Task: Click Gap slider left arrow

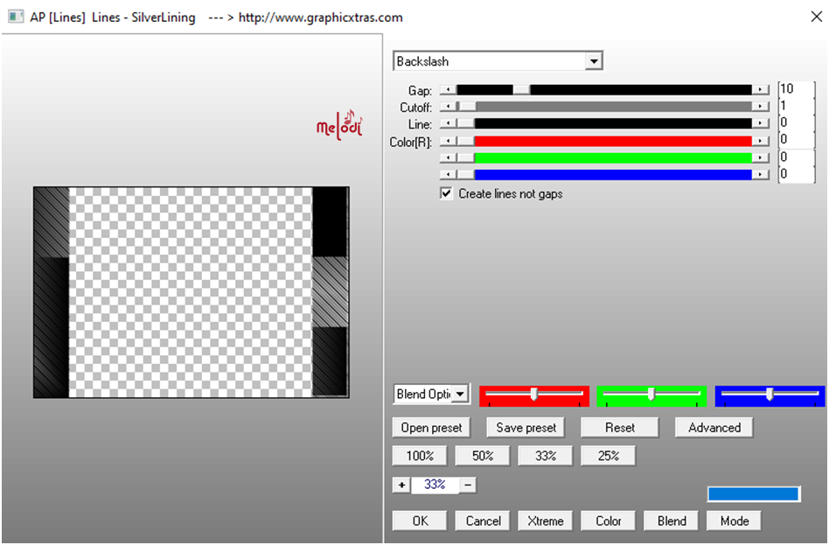Action: tap(449, 90)
